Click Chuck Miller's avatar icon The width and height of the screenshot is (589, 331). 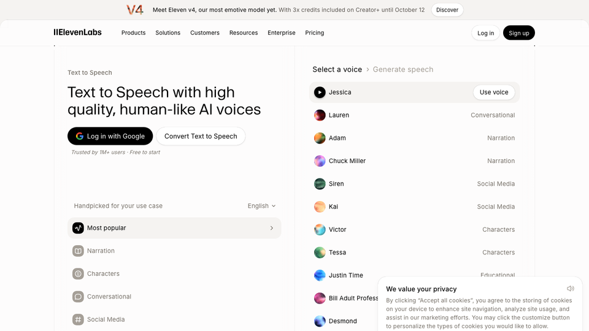320,161
